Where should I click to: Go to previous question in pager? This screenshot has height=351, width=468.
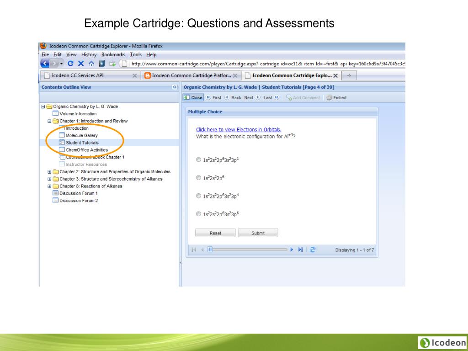click(x=202, y=250)
